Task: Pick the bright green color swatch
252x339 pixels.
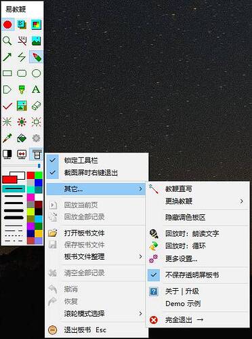Action: (x=39, y=176)
